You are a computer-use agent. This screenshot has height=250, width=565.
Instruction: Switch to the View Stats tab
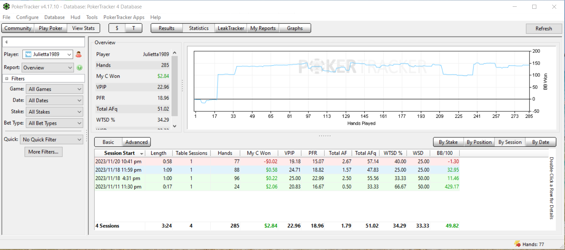point(83,28)
